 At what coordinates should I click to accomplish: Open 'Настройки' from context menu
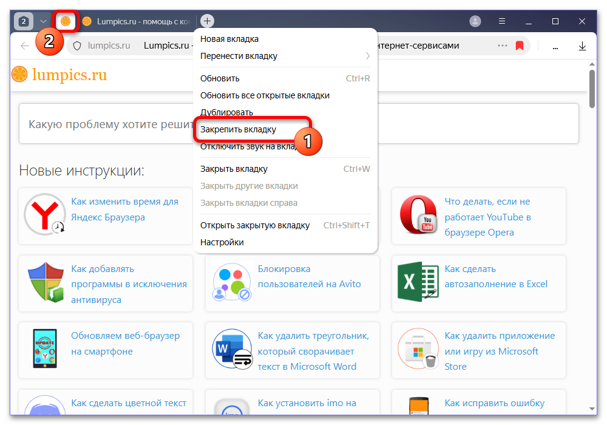(285, 242)
